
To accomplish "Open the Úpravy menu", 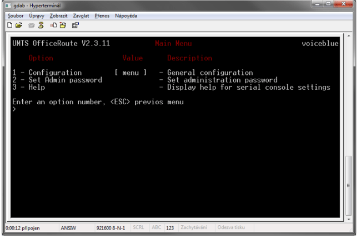I will (36, 16).
